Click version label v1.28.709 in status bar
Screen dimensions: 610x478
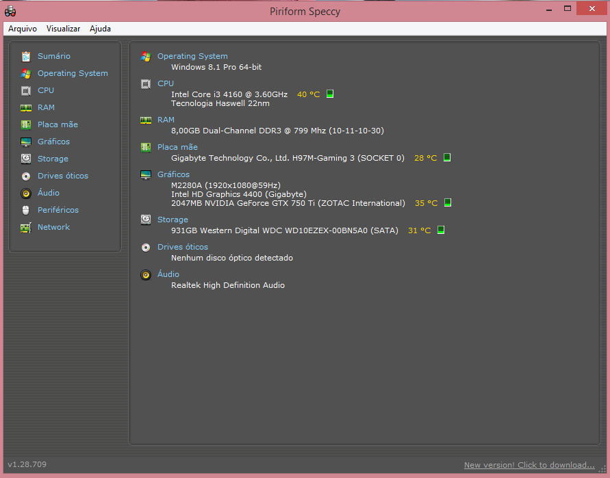[27, 464]
